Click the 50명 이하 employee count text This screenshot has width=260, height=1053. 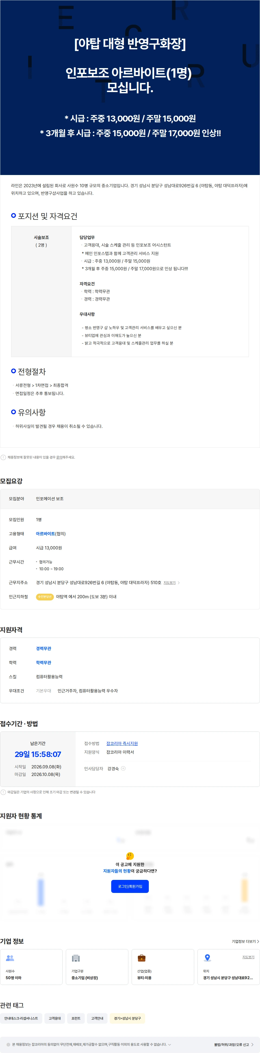[14, 978]
